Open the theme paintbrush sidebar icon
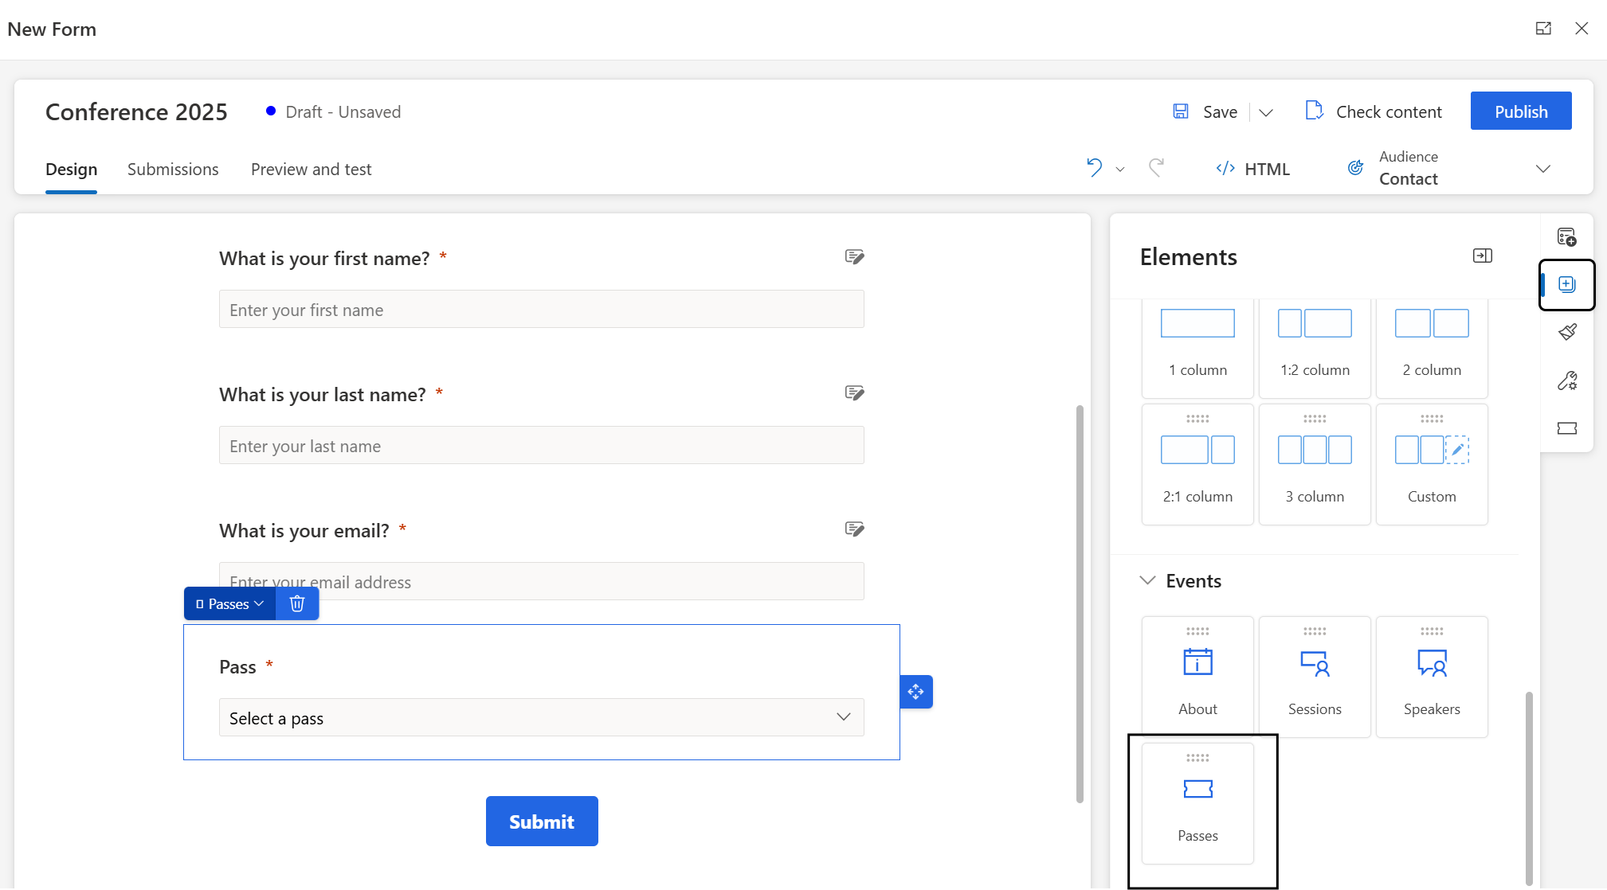The image size is (1607, 890). click(1567, 332)
